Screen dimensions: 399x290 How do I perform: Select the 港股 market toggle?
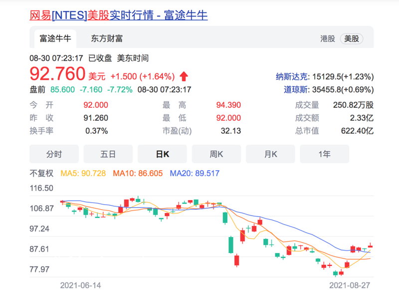click(x=328, y=38)
